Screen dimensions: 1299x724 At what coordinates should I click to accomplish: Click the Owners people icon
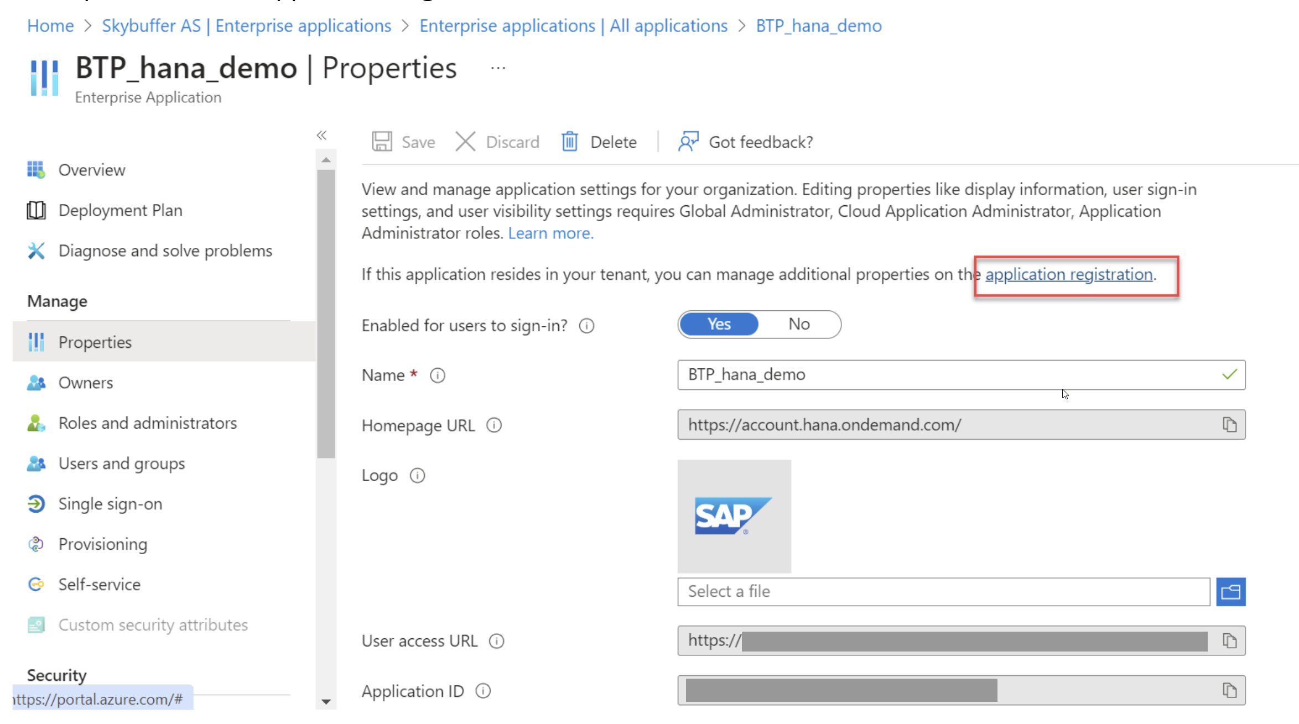click(x=37, y=383)
